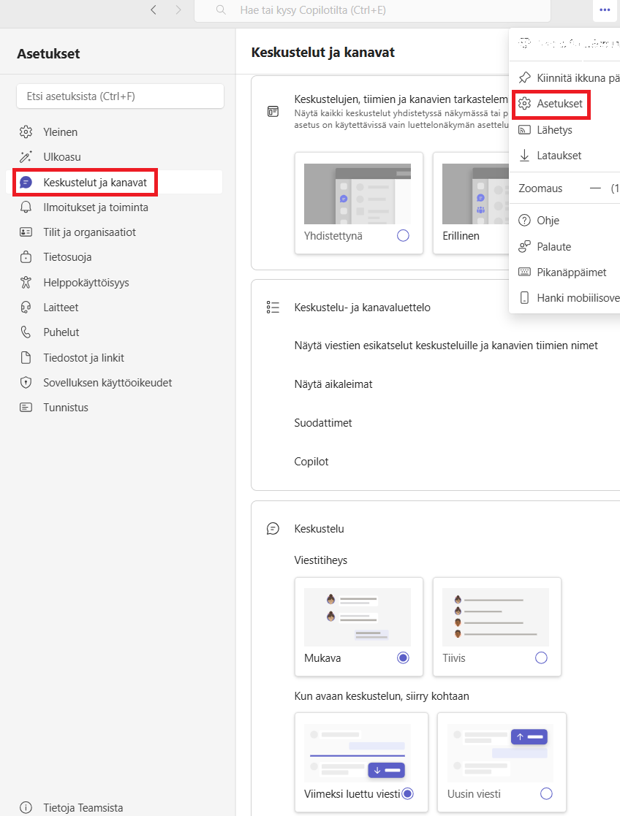Click the Lähetys cast icon

pos(525,129)
